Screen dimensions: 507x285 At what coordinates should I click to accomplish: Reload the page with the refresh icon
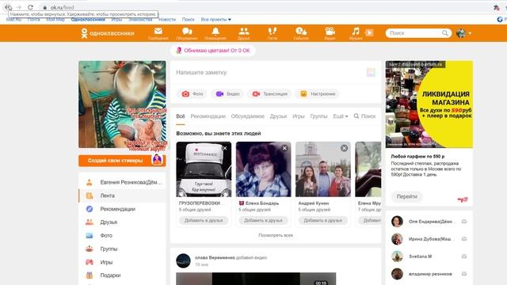30,7
